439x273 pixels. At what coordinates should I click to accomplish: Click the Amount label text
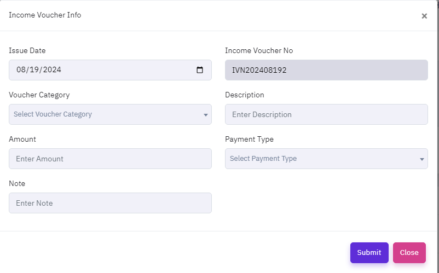[x=22, y=139]
